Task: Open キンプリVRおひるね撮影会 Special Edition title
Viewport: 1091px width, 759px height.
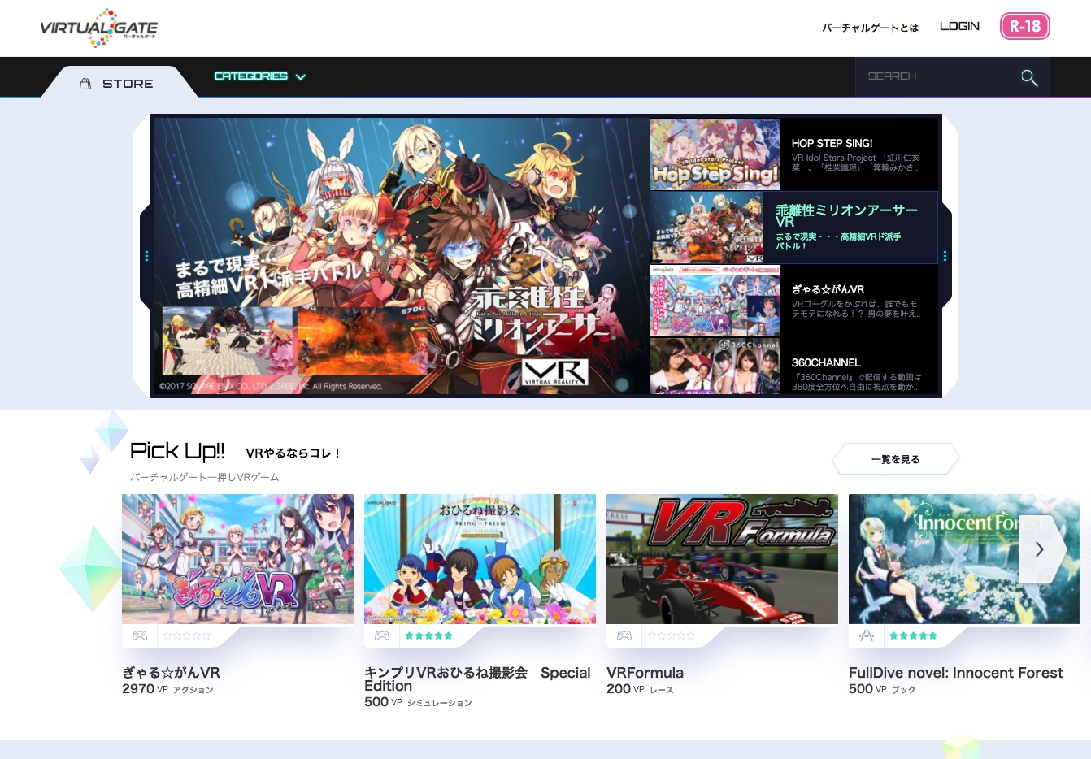Action: pos(477,679)
